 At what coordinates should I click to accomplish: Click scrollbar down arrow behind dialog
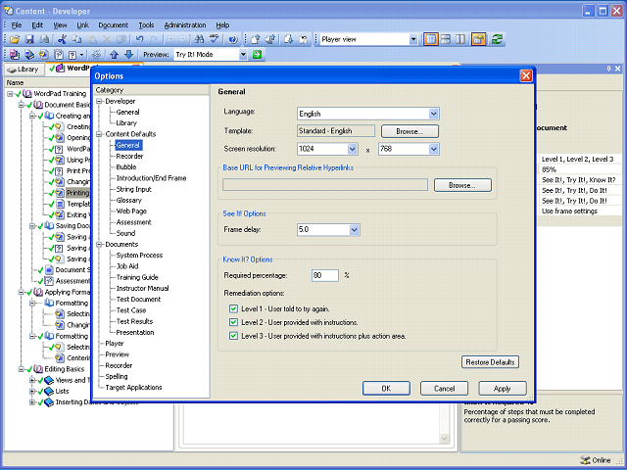tap(444, 439)
